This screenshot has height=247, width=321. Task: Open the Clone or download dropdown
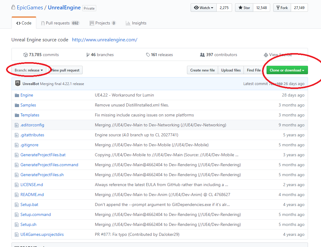(x=287, y=70)
